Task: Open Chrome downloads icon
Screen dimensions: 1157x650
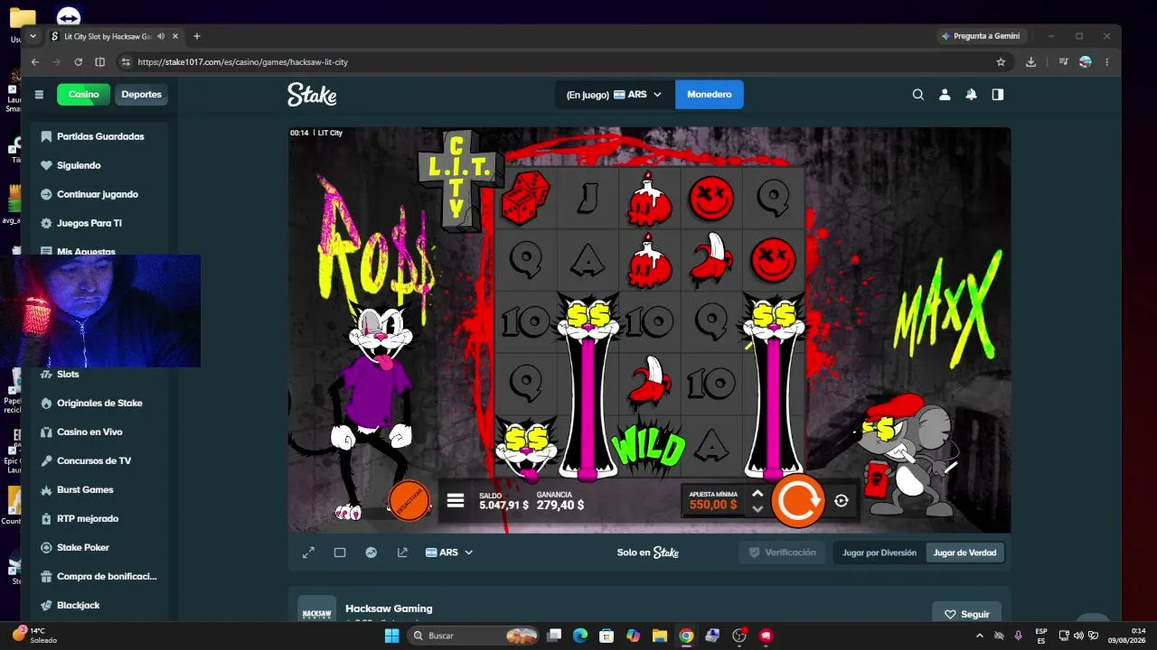Action: coord(1030,62)
